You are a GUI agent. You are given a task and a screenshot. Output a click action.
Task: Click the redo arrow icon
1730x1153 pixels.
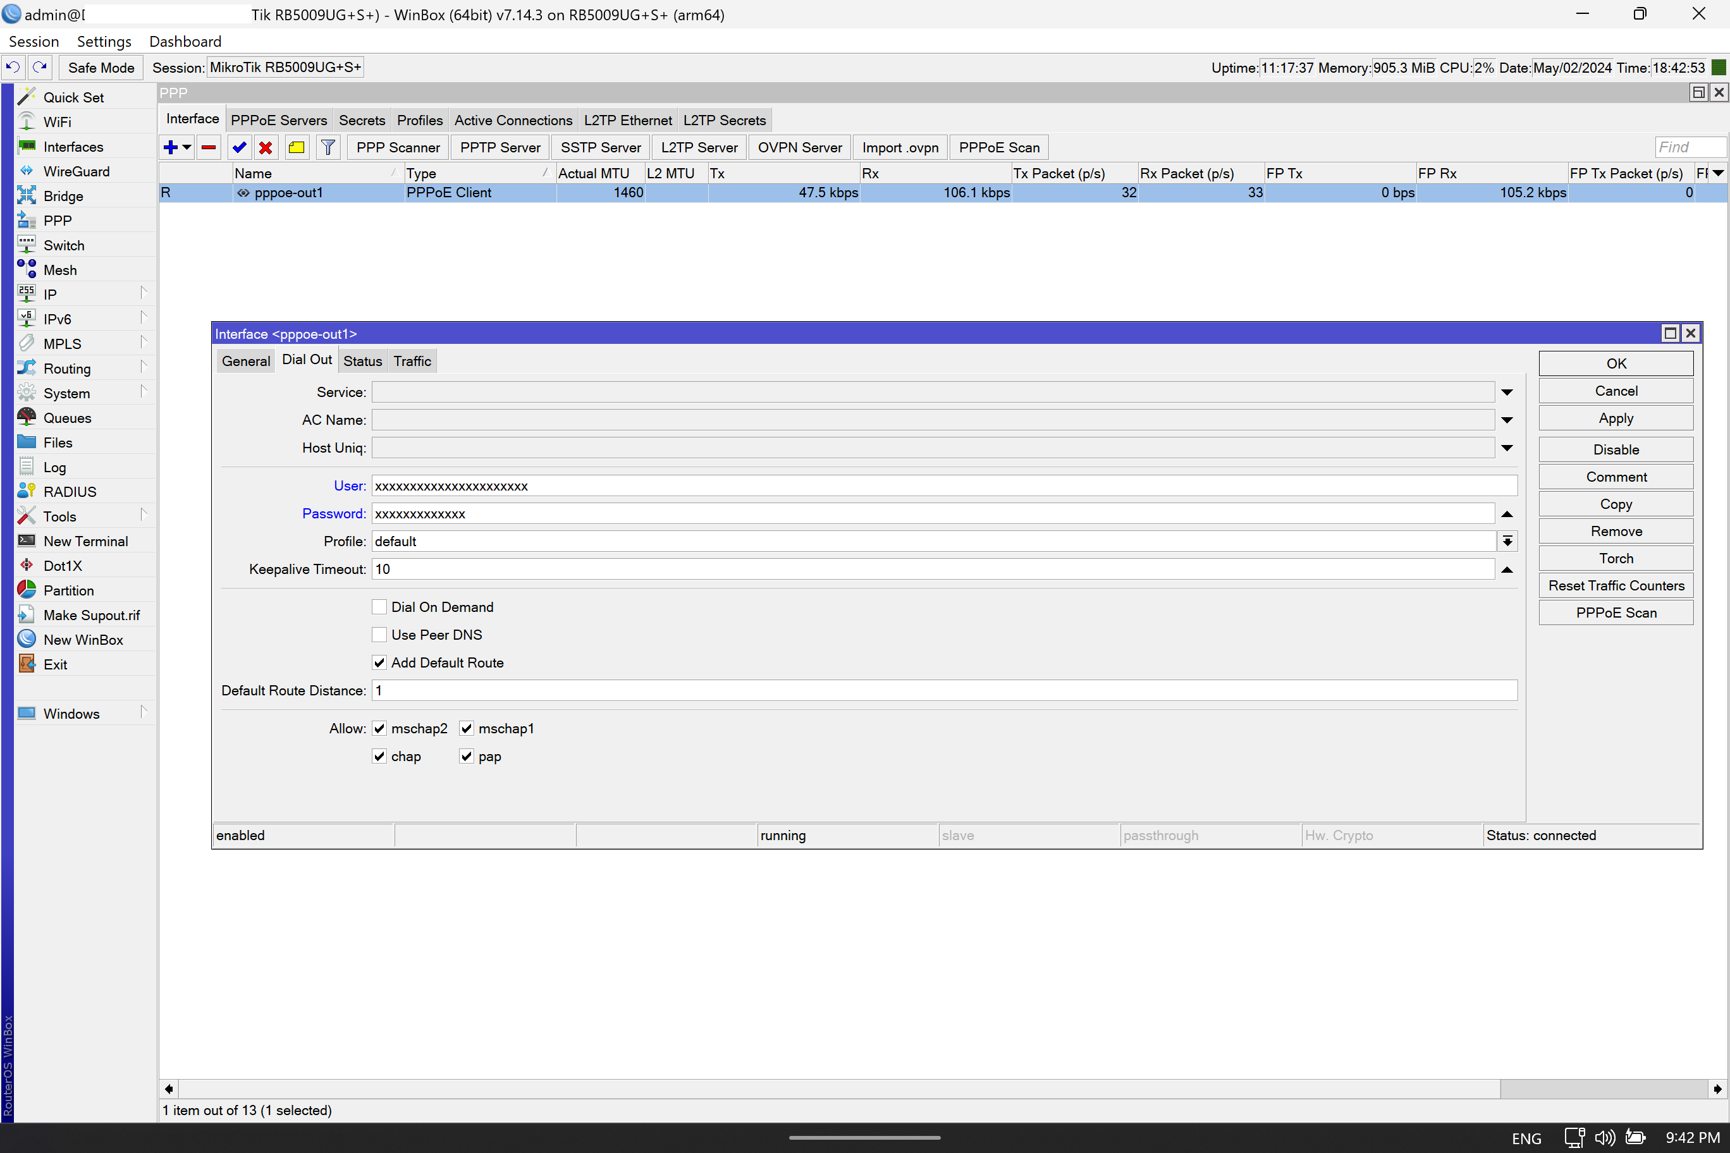pos(40,67)
